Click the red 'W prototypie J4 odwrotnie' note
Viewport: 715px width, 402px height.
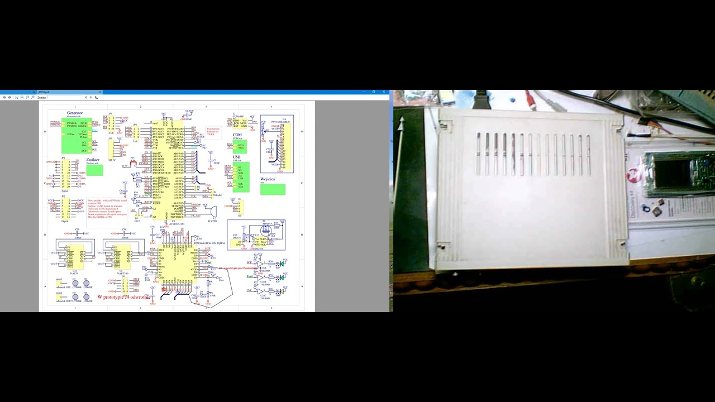point(124,297)
